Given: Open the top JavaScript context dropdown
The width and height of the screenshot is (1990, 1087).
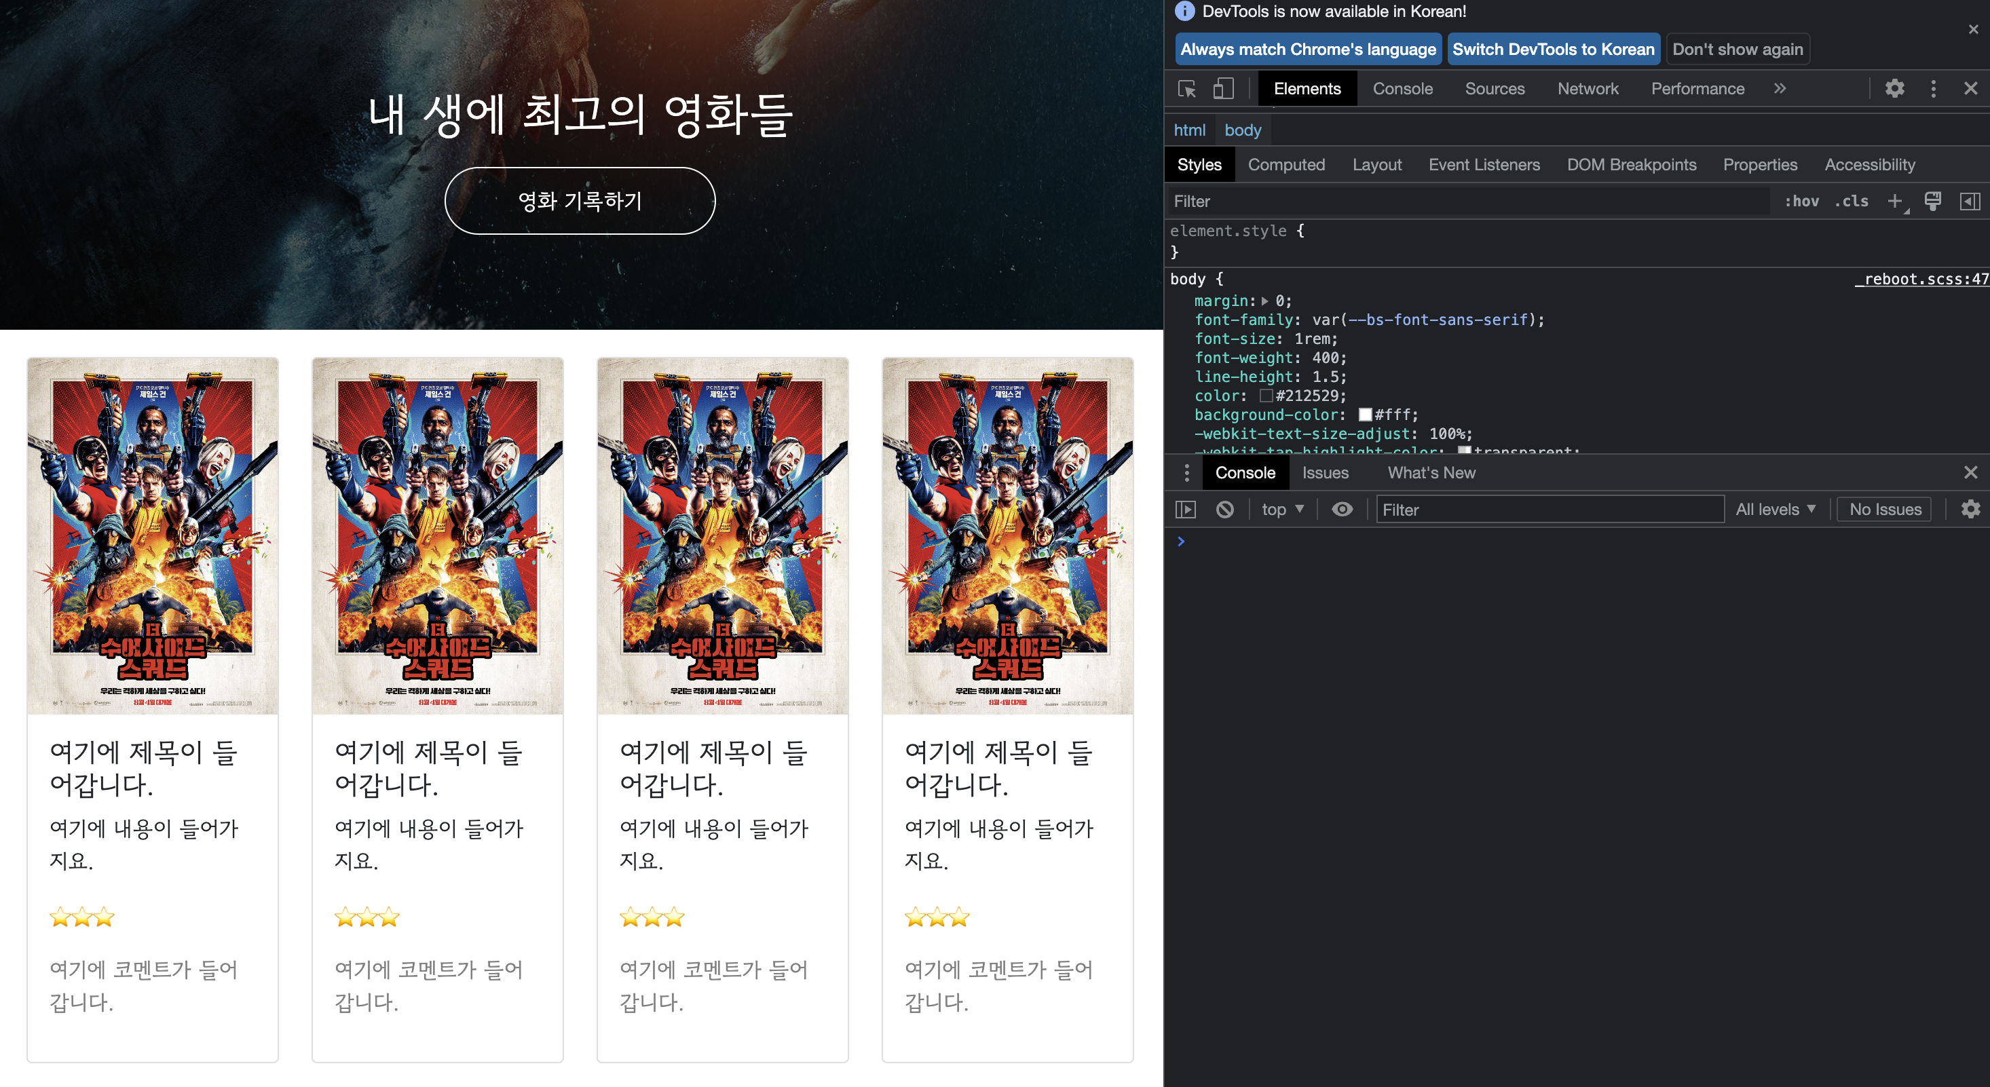Looking at the screenshot, I should coord(1283,510).
